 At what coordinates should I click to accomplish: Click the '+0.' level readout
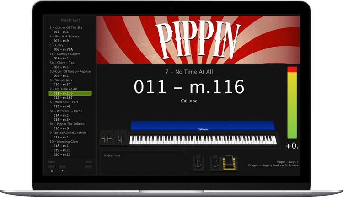pyautogui.click(x=292, y=146)
